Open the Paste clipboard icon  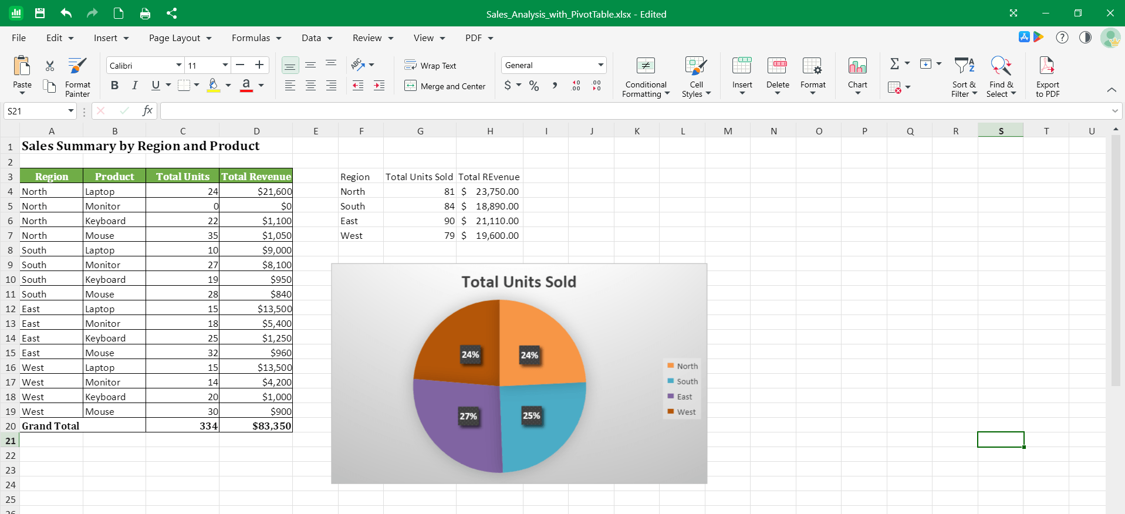22,66
